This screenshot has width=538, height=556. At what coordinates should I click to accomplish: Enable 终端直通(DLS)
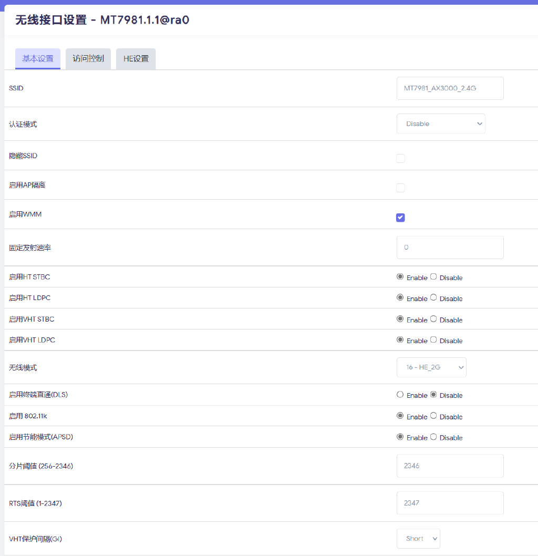coord(400,395)
